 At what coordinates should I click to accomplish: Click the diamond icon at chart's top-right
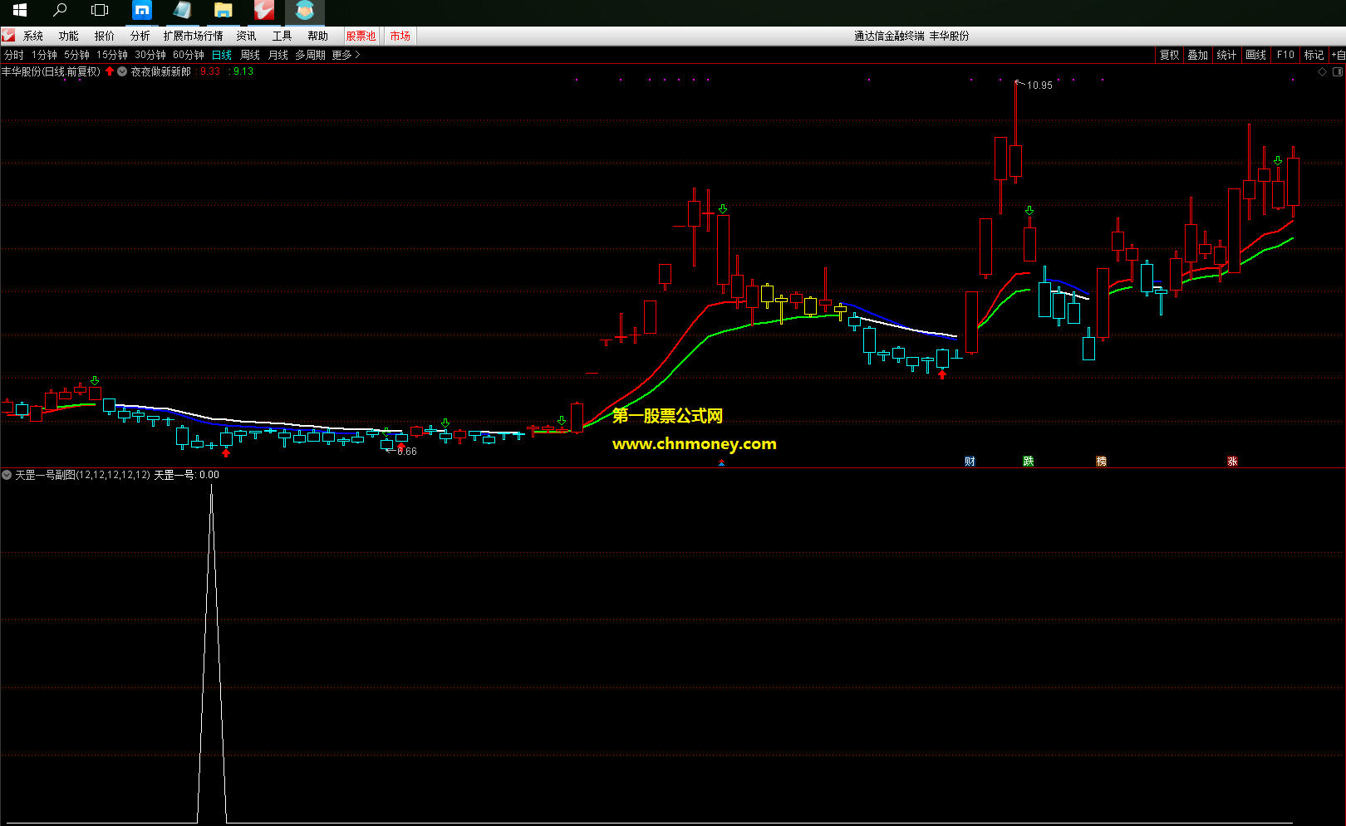coord(1322,71)
